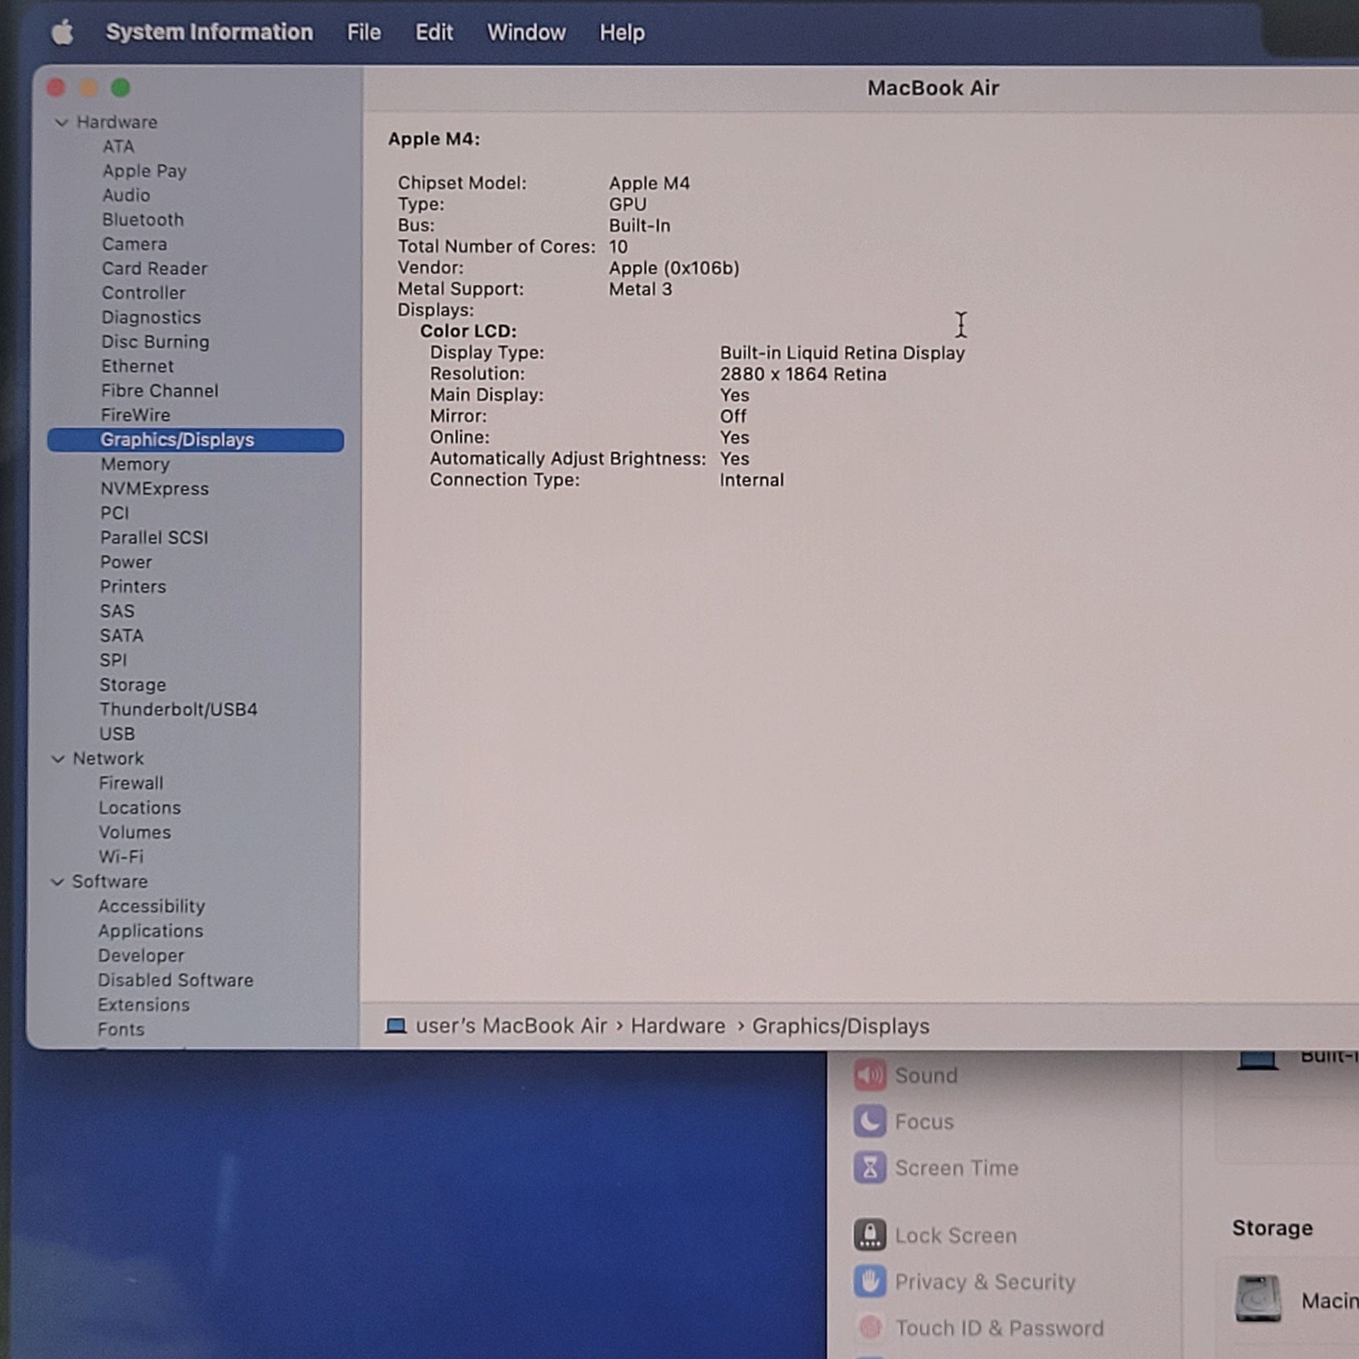Open the File menu
The width and height of the screenshot is (1359, 1359).
coord(364,32)
